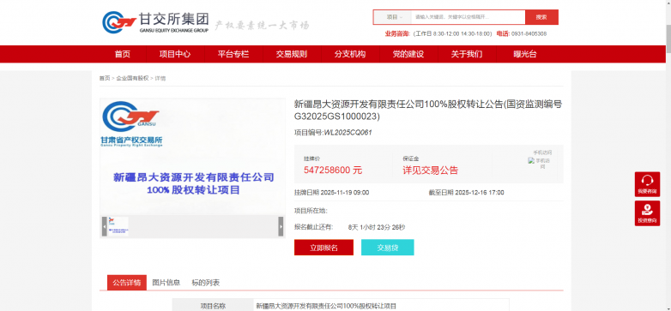The width and height of the screenshot is (671, 311).
Task: Focus the keyword search input field
Action: 468,17
